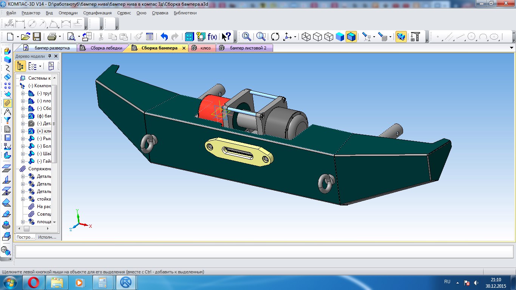Close the Сборка бампера tab

(x=184, y=48)
